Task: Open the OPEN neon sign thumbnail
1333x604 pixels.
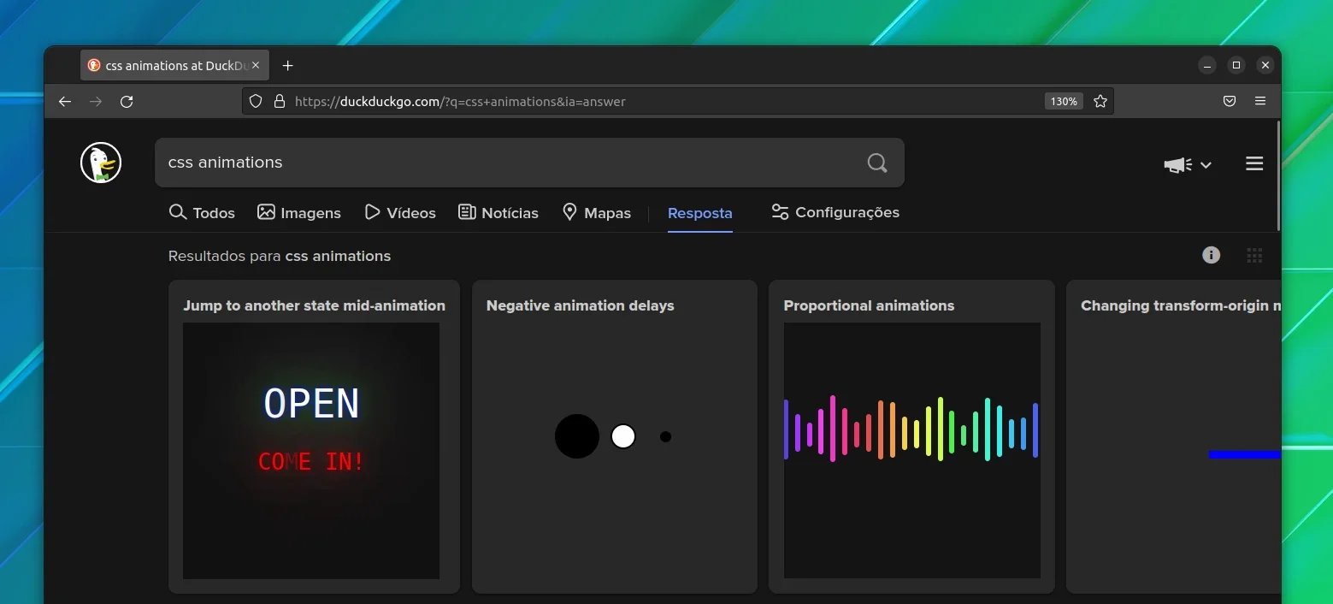Action: [311, 451]
